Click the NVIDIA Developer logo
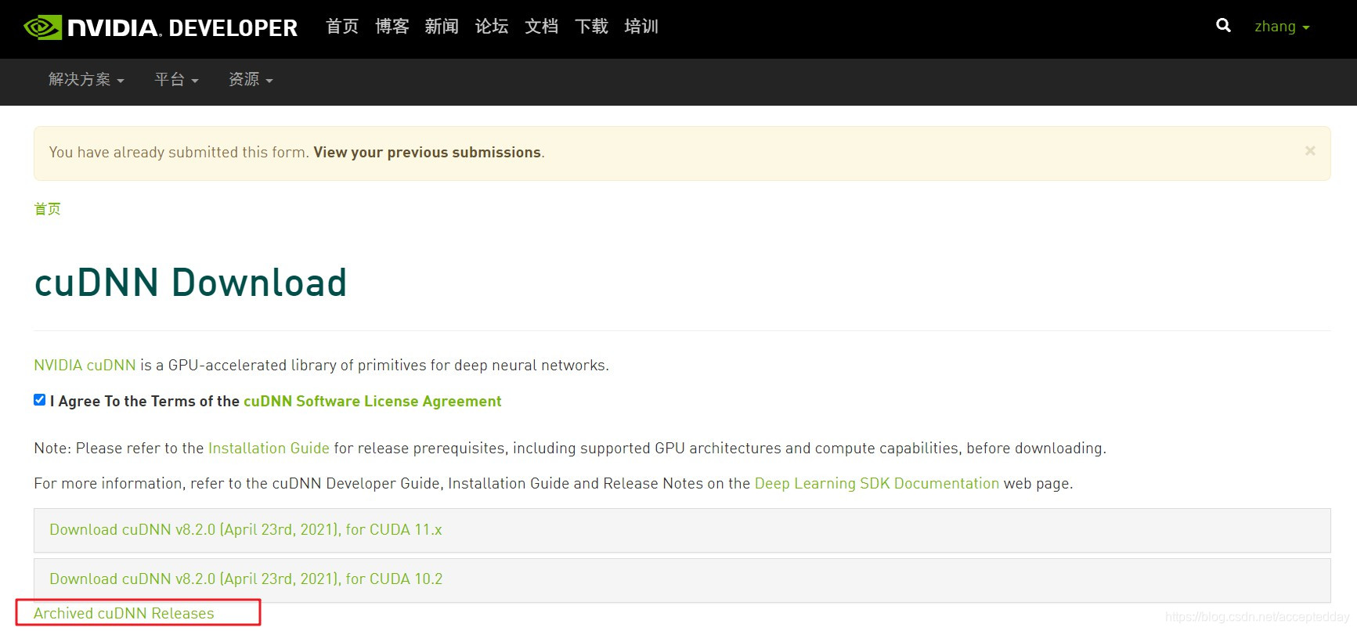 161,27
